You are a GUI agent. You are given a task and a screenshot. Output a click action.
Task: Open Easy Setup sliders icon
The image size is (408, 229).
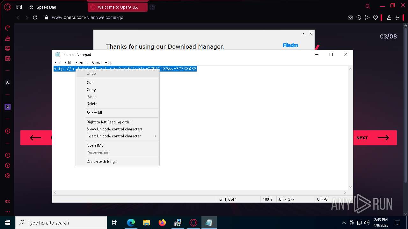(397, 17)
